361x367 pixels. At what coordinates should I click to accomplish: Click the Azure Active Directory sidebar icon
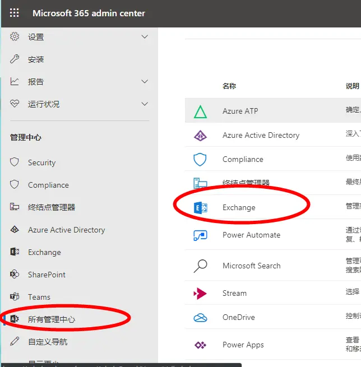pyautogui.click(x=15, y=229)
